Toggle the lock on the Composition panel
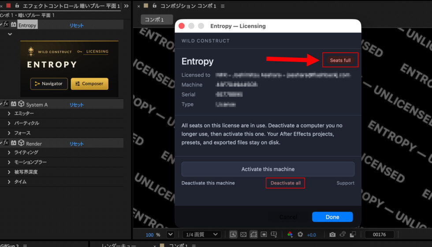The width and height of the screenshot is (432, 247). pyautogui.click(x=155, y=5)
